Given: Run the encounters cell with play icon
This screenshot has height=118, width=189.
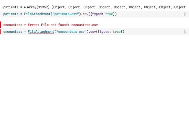Looking at the screenshot, I should pyautogui.click(x=185, y=32).
